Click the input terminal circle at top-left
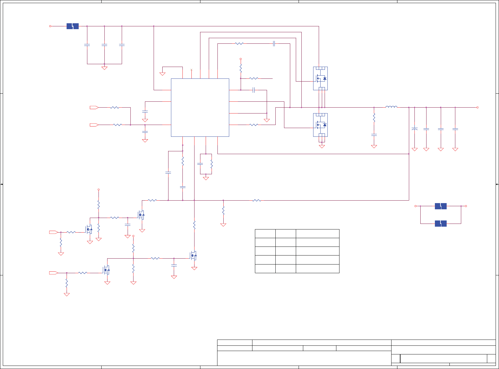This screenshot has width=499, height=369. (x=50, y=26)
